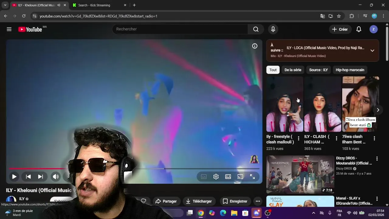Open the YouTube hamburger guide menu

coord(9,29)
